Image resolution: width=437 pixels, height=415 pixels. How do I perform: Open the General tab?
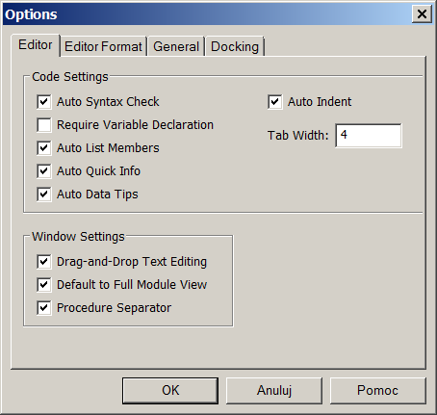pos(176,46)
